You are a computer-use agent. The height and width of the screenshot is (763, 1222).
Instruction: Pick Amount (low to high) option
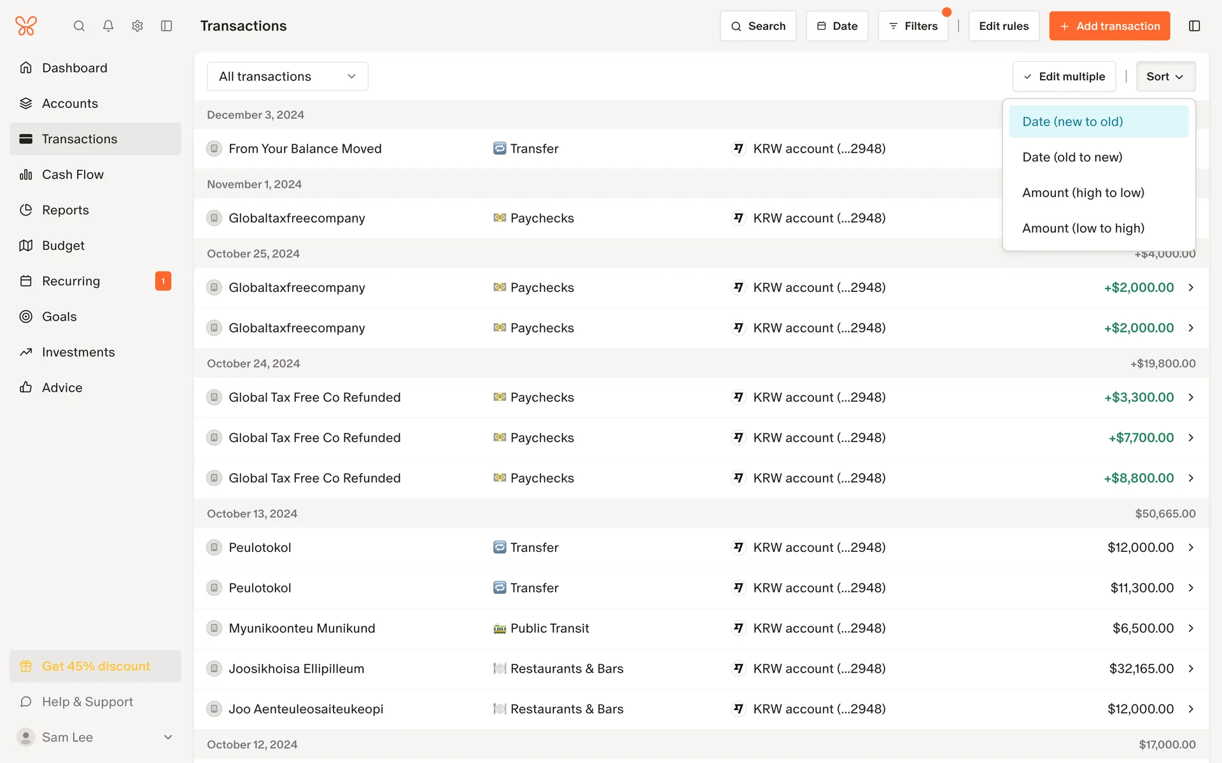click(x=1083, y=228)
